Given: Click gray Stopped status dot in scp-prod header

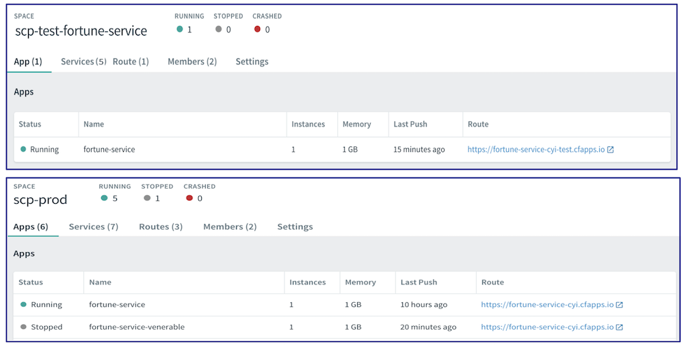Looking at the screenshot, I should (x=147, y=198).
